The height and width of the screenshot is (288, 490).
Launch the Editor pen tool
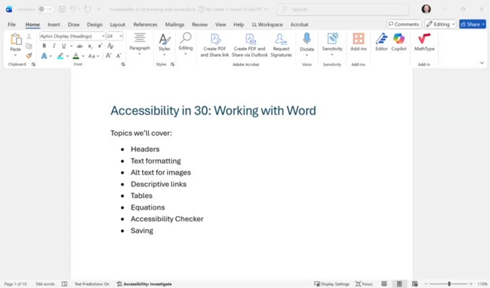[381, 42]
